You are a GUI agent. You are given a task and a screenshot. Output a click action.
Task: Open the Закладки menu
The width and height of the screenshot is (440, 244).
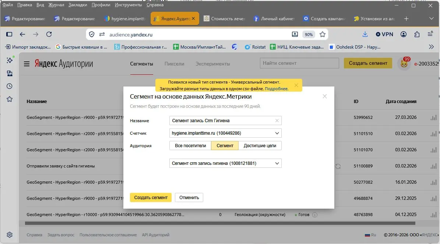pos(78,5)
